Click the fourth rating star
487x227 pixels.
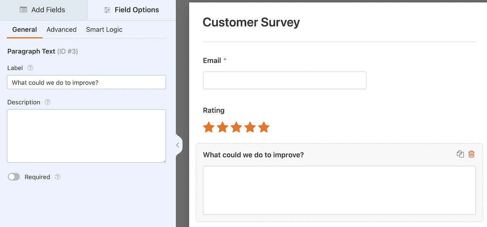[250, 127]
